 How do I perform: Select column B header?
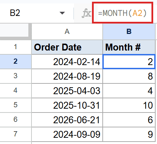[129, 31]
